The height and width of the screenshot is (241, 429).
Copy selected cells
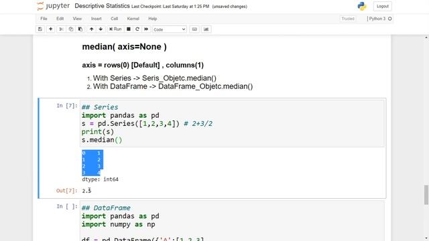click(71, 29)
